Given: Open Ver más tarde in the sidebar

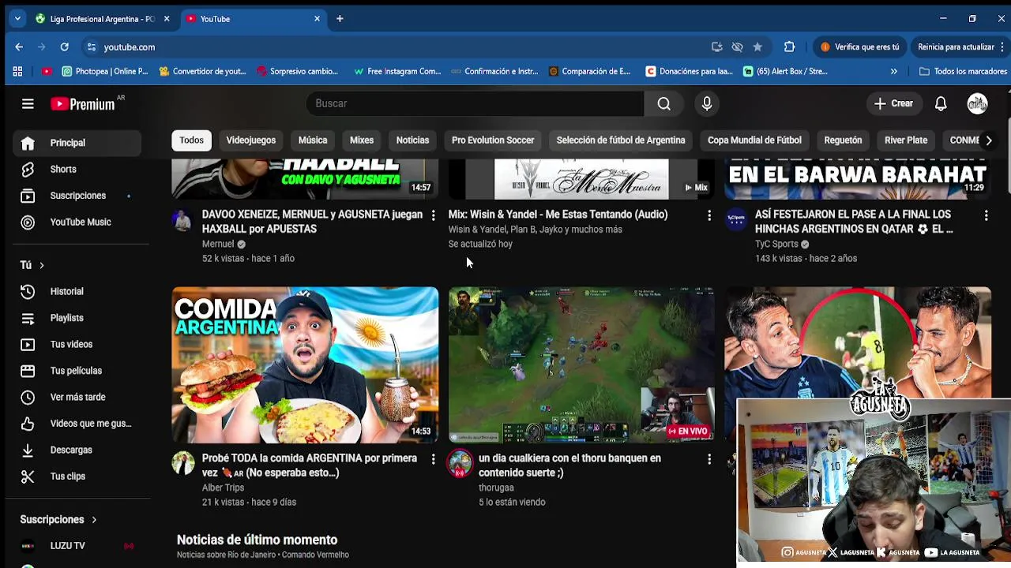Looking at the screenshot, I should (x=77, y=397).
